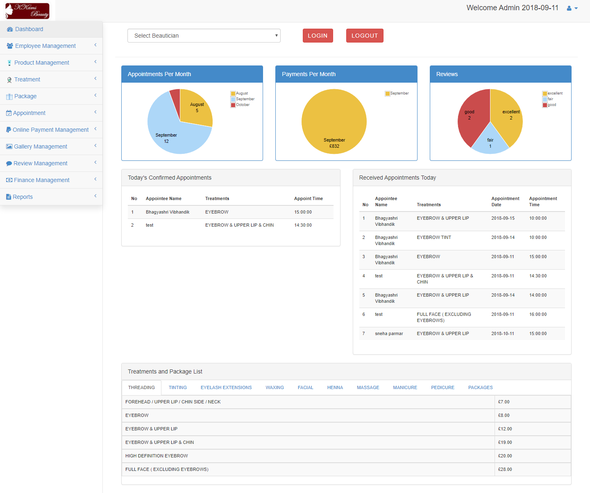Viewport: 590px width, 493px height.
Task: Open the admin user profile icon menu
Action: click(572, 8)
